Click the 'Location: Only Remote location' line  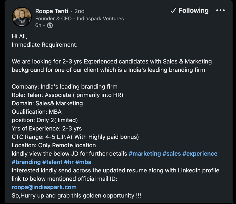(x=54, y=145)
